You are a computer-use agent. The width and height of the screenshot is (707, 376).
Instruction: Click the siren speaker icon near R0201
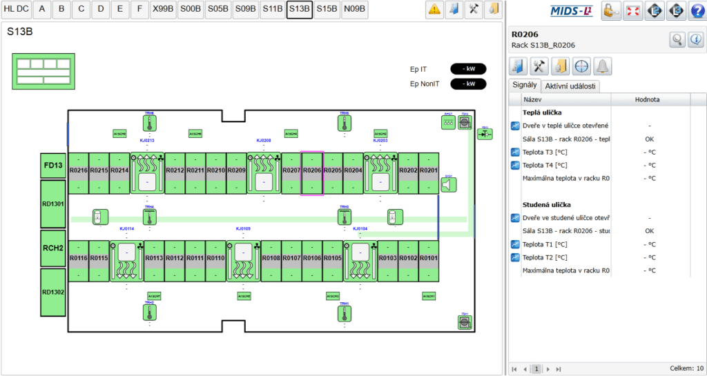pyautogui.click(x=449, y=184)
